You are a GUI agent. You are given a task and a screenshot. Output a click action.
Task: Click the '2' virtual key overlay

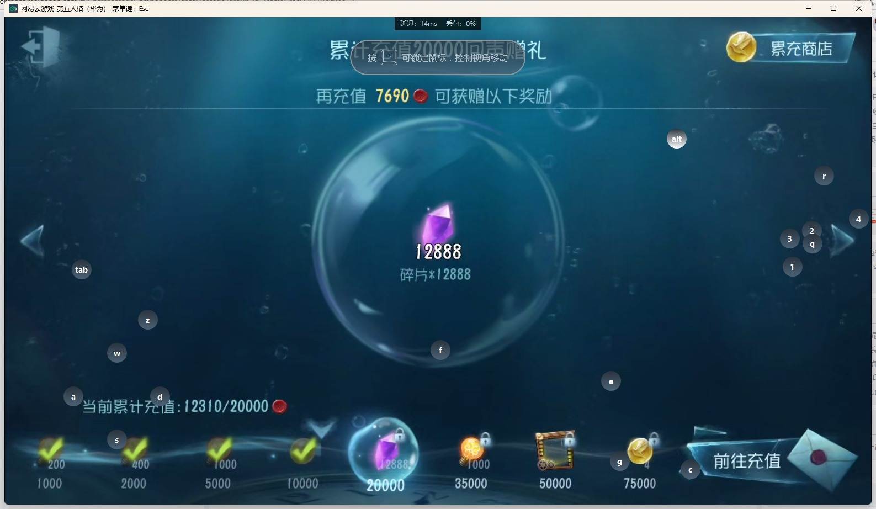click(x=811, y=229)
